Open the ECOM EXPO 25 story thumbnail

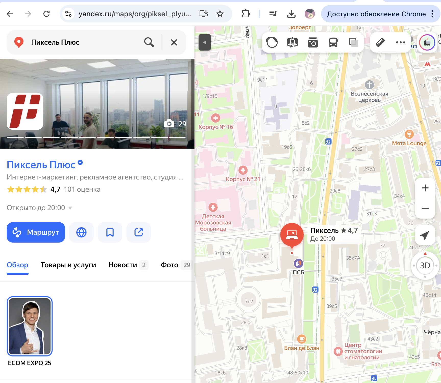pyautogui.click(x=30, y=326)
